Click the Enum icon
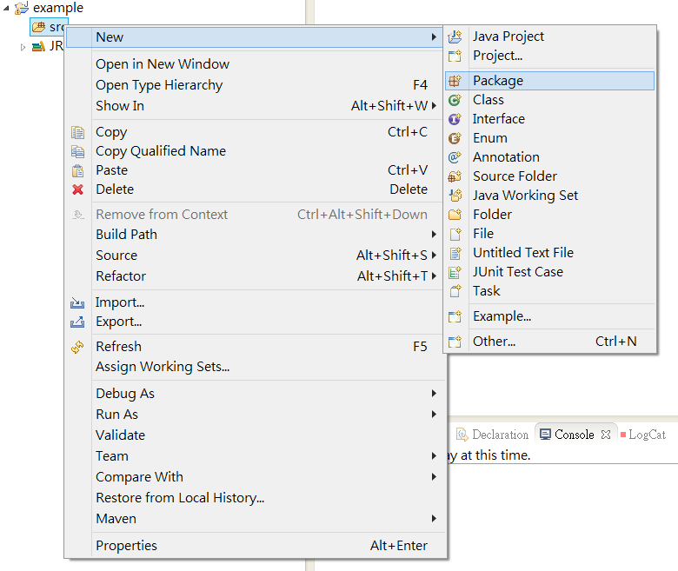This screenshot has height=571, width=678. [455, 138]
